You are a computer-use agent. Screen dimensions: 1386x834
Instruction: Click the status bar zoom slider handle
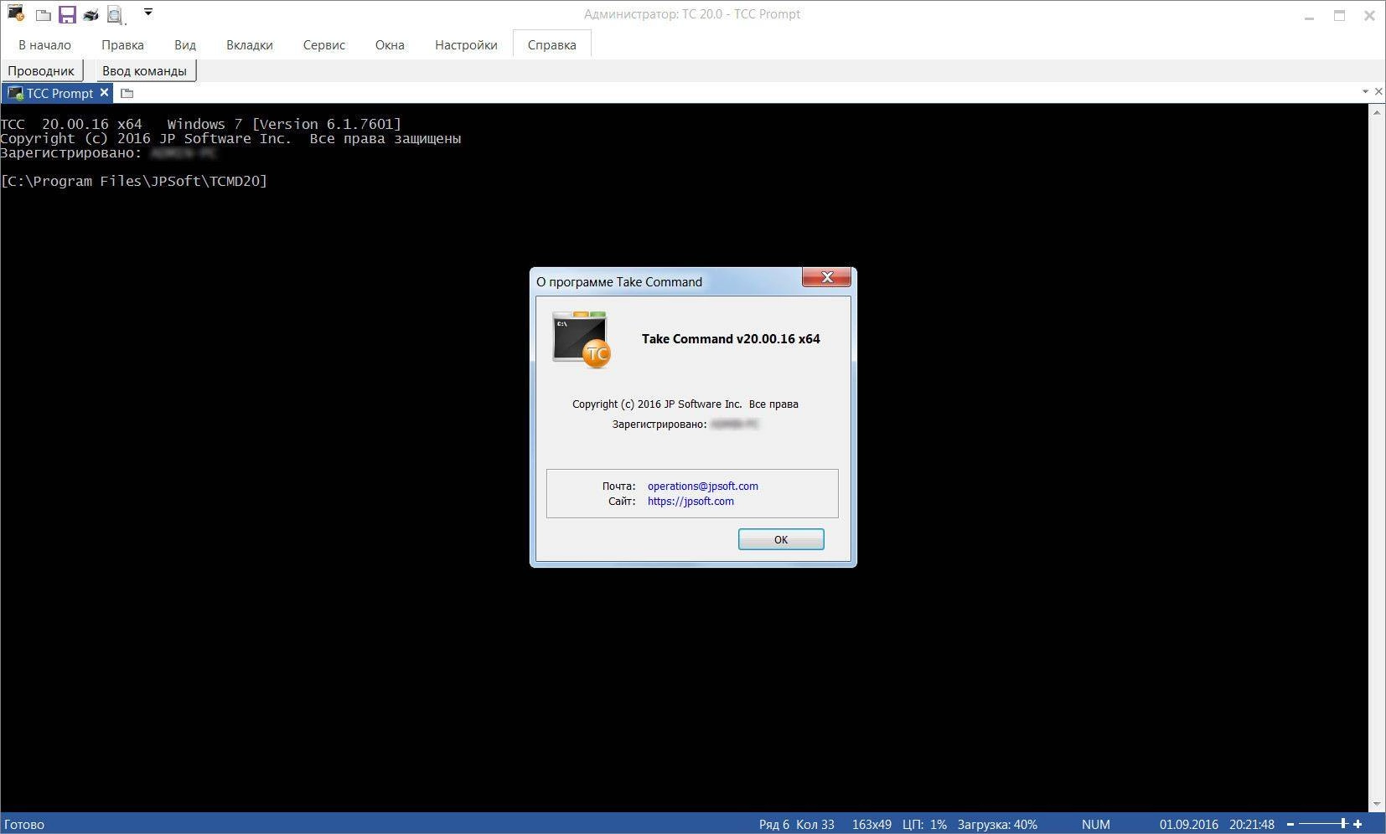[x=1343, y=824]
